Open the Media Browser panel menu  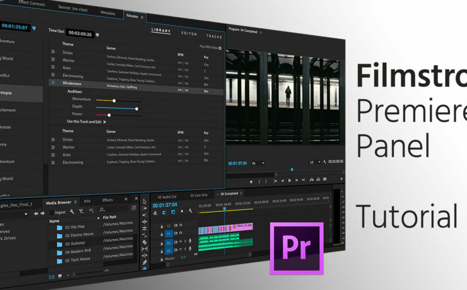coord(75,202)
